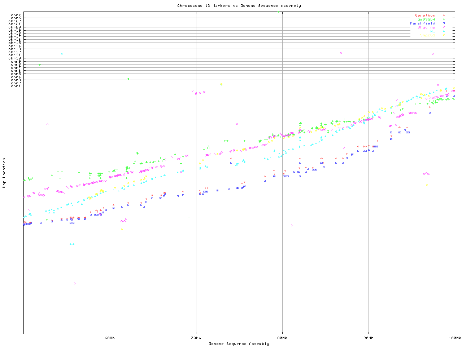Click the Gm99Gb4 legend text
462x346 pixels.
click(426, 19)
